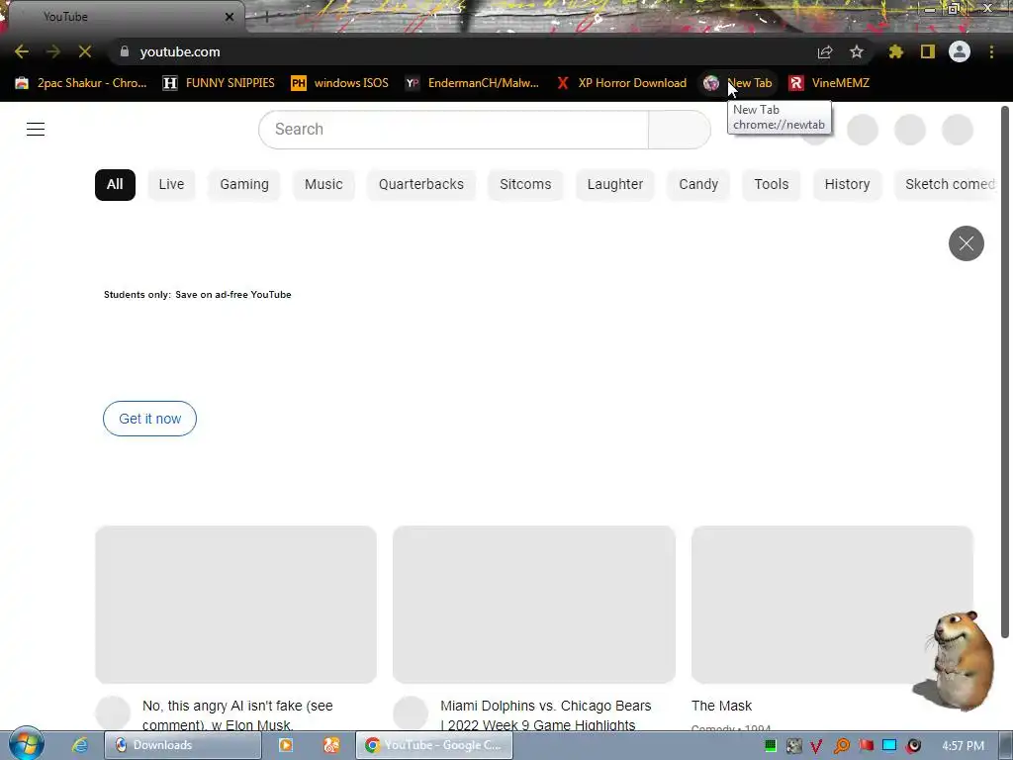The width and height of the screenshot is (1013, 760).
Task: Switch to YouTube - Google Chrome taskbar button
Action: (x=434, y=745)
